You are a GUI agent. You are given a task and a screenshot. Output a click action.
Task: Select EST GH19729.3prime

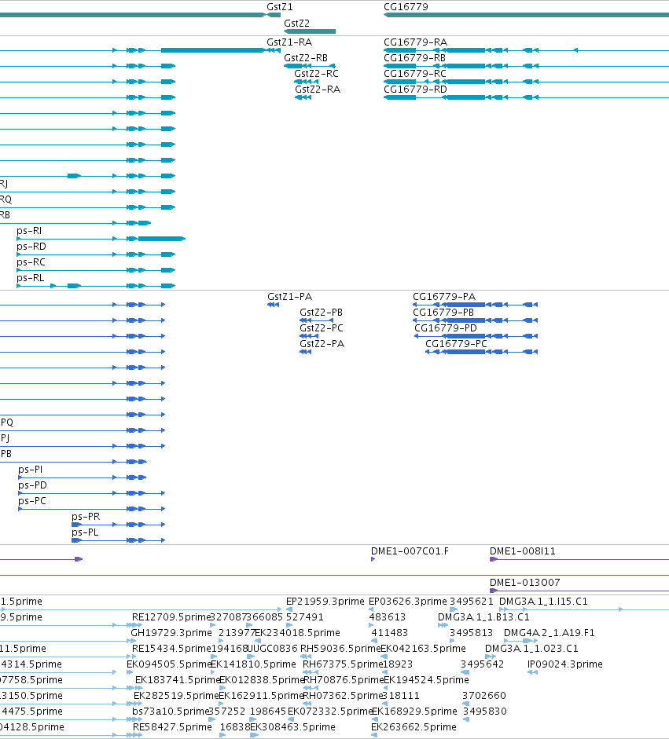tap(171, 632)
